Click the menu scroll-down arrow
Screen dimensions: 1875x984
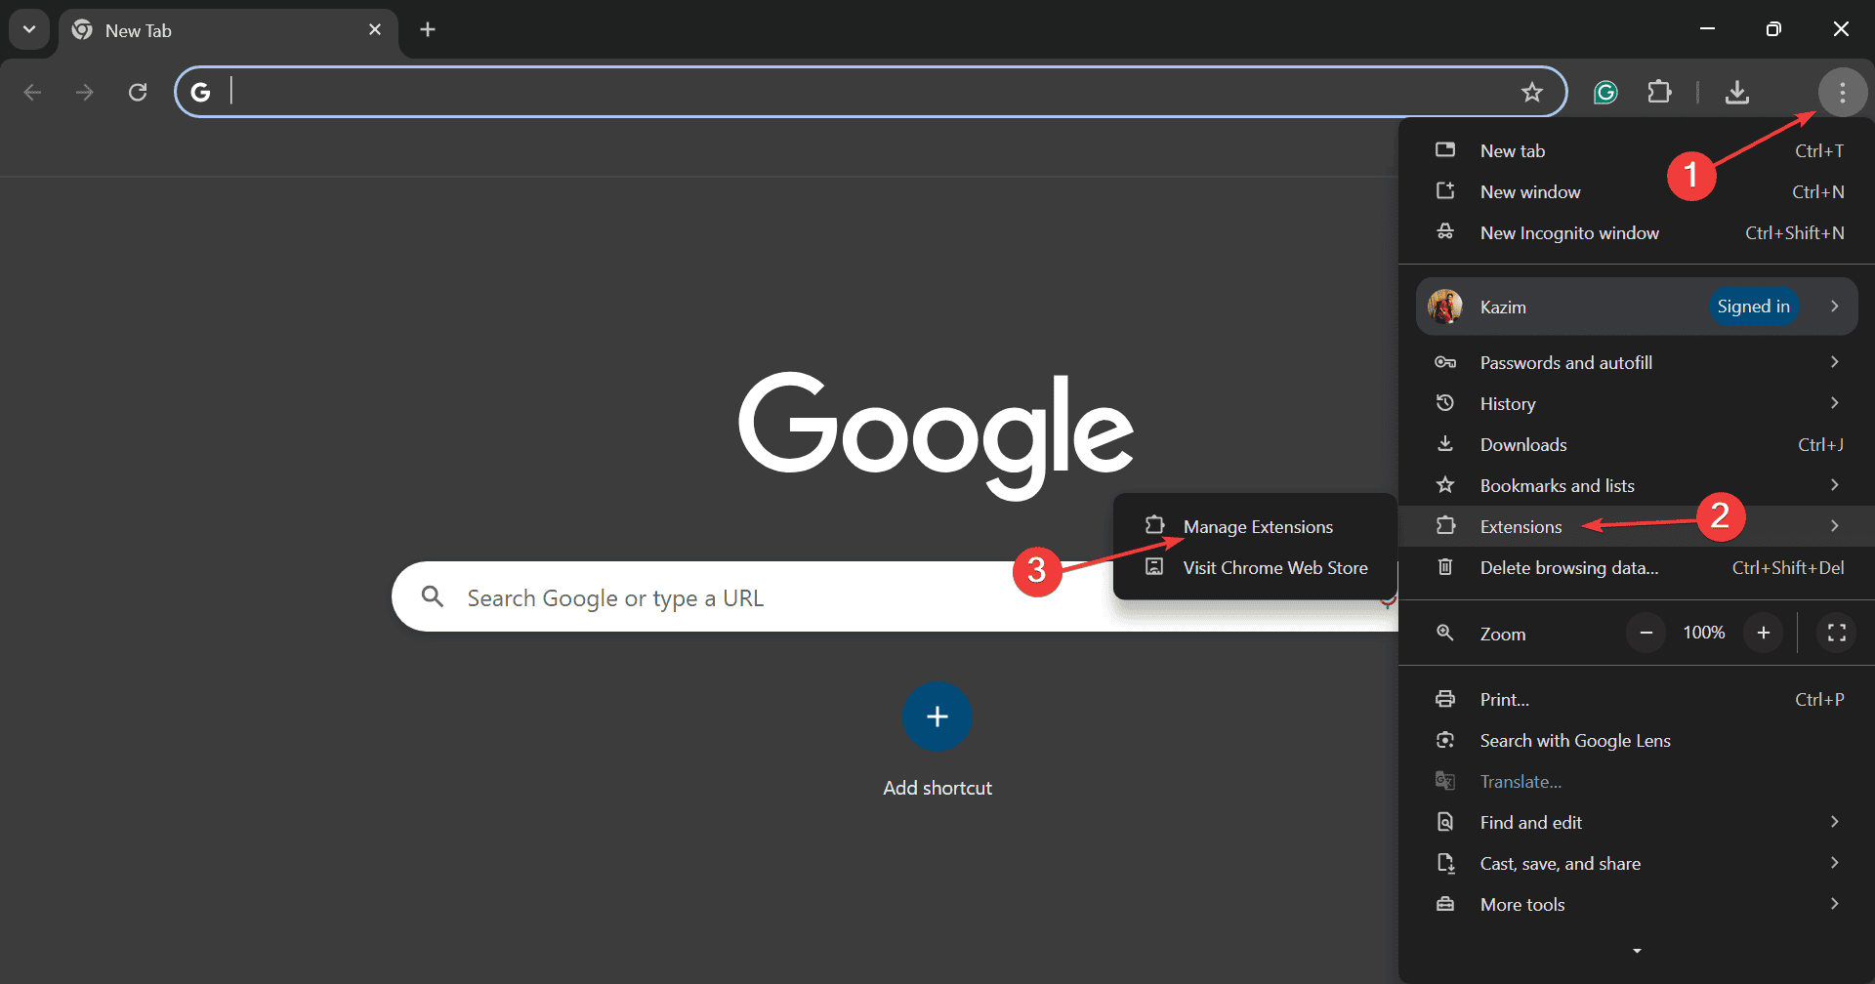click(1638, 951)
